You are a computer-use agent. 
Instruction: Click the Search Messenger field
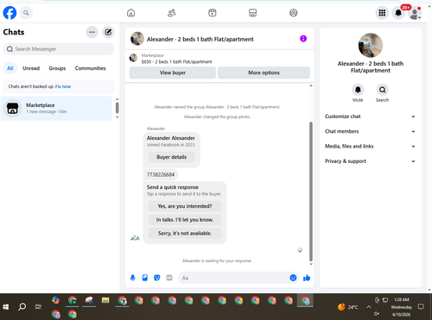click(x=59, y=49)
